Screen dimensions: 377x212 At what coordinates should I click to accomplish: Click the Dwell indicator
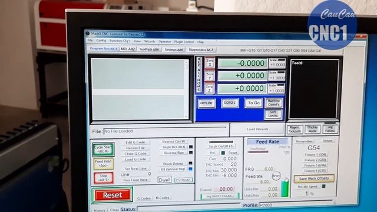pyautogui.click(x=165, y=180)
